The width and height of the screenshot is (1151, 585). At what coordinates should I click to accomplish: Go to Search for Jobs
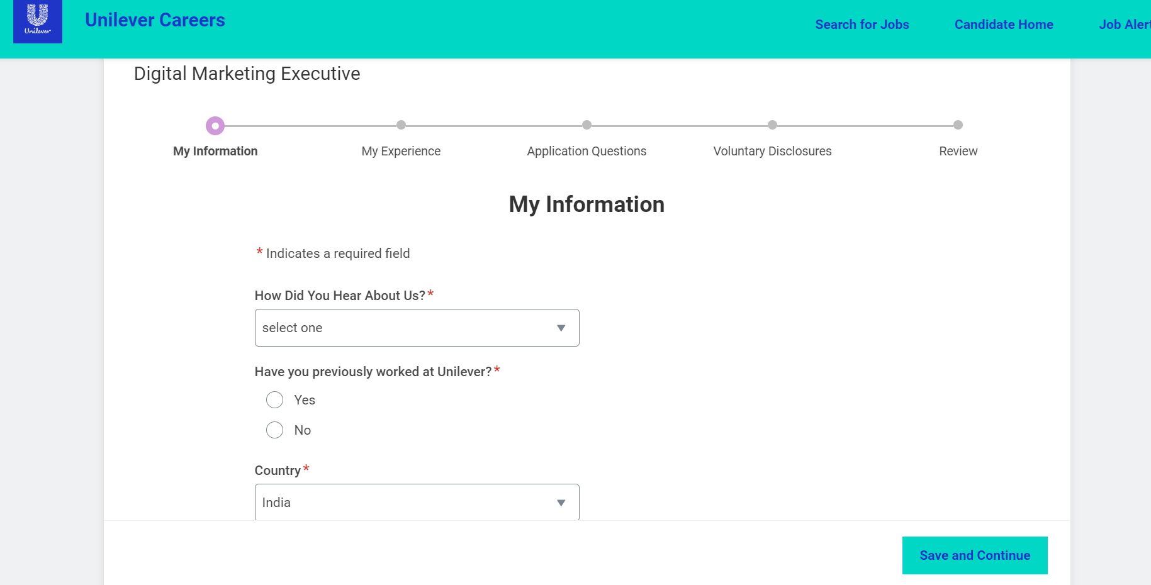862,25
